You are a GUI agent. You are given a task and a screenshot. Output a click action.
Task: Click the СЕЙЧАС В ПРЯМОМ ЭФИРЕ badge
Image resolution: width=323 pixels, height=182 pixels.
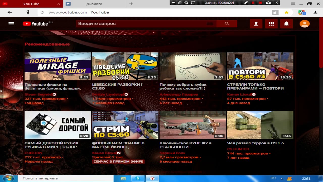point(118,162)
